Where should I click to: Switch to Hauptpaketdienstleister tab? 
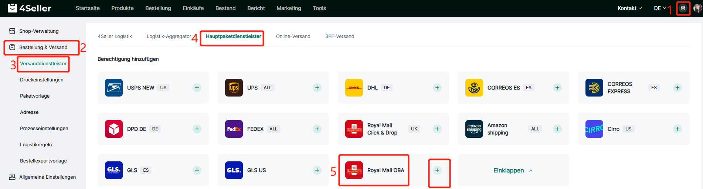[233, 36]
